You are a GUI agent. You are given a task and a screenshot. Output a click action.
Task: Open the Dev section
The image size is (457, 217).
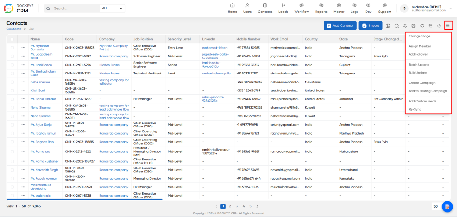pos(368,8)
